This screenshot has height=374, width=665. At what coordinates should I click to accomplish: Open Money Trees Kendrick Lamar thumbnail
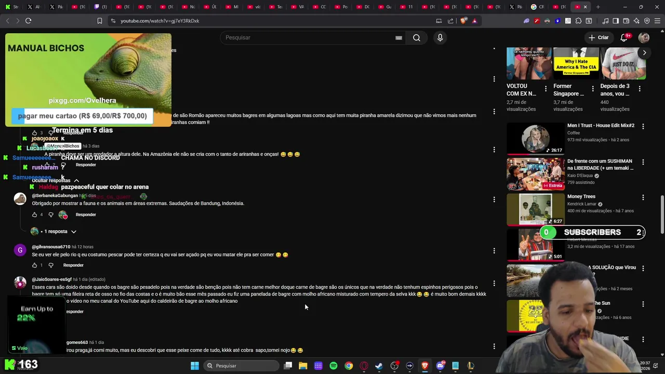[x=535, y=209]
